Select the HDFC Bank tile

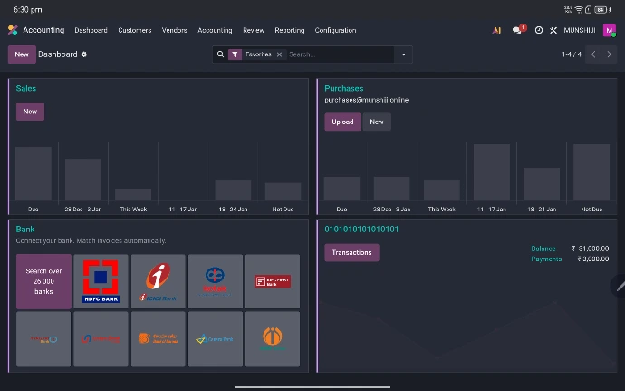click(x=101, y=281)
